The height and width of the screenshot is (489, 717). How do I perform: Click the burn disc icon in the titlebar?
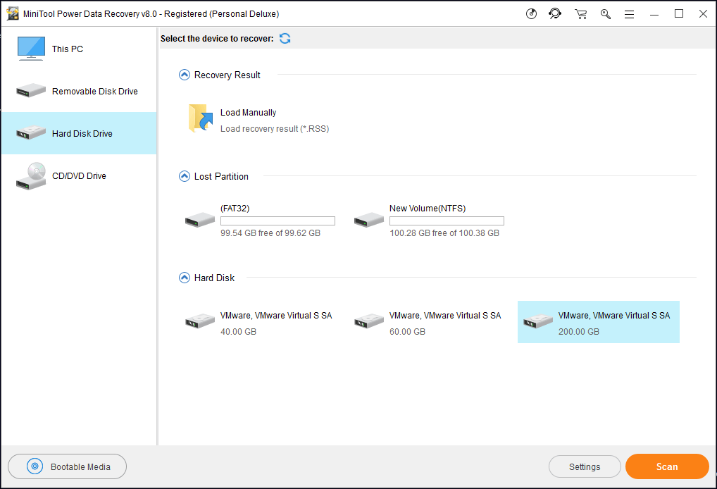(x=530, y=13)
